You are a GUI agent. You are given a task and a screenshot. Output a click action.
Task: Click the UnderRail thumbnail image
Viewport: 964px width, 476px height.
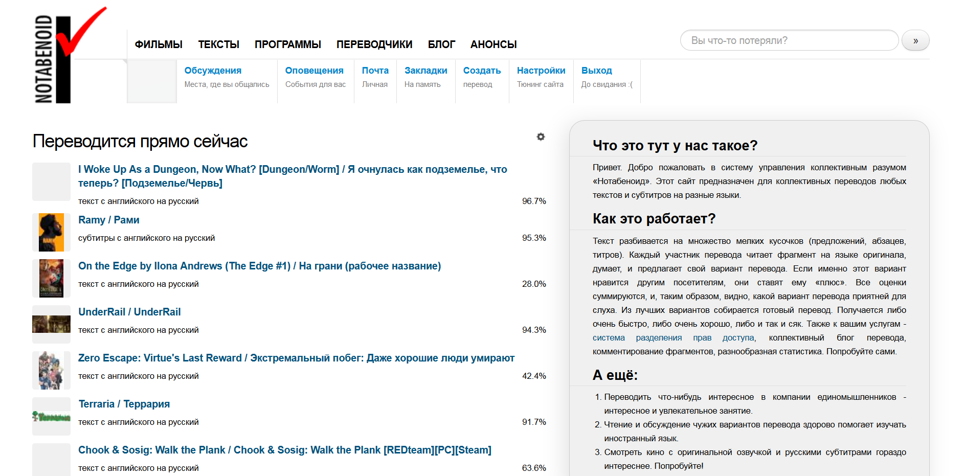(51, 324)
